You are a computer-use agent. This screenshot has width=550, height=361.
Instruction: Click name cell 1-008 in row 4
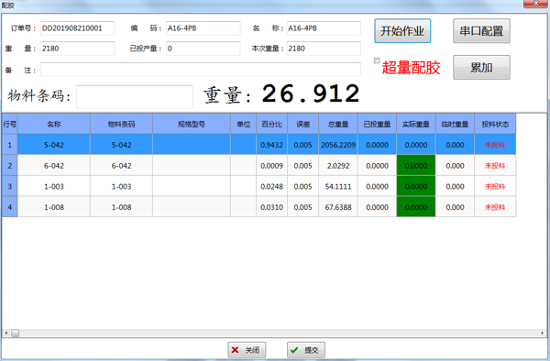pos(54,207)
